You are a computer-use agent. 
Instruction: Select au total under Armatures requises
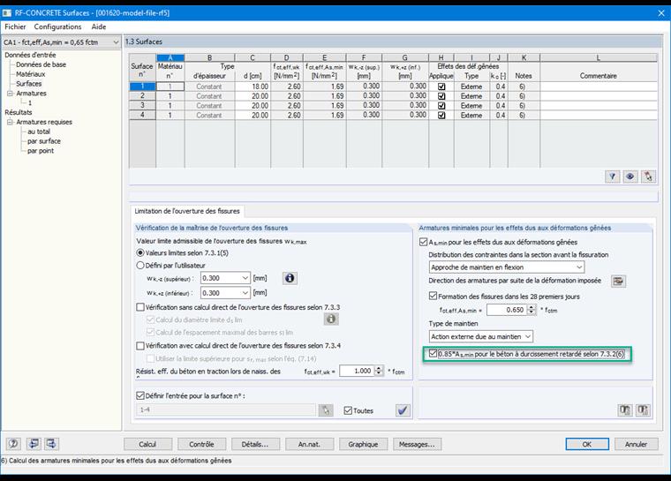(x=39, y=132)
